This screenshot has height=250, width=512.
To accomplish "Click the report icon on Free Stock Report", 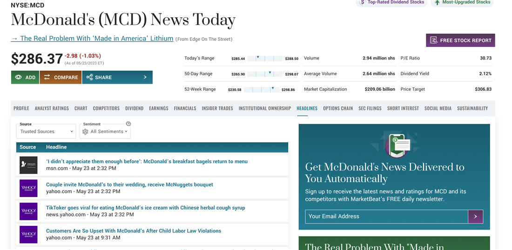I will coord(434,40).
